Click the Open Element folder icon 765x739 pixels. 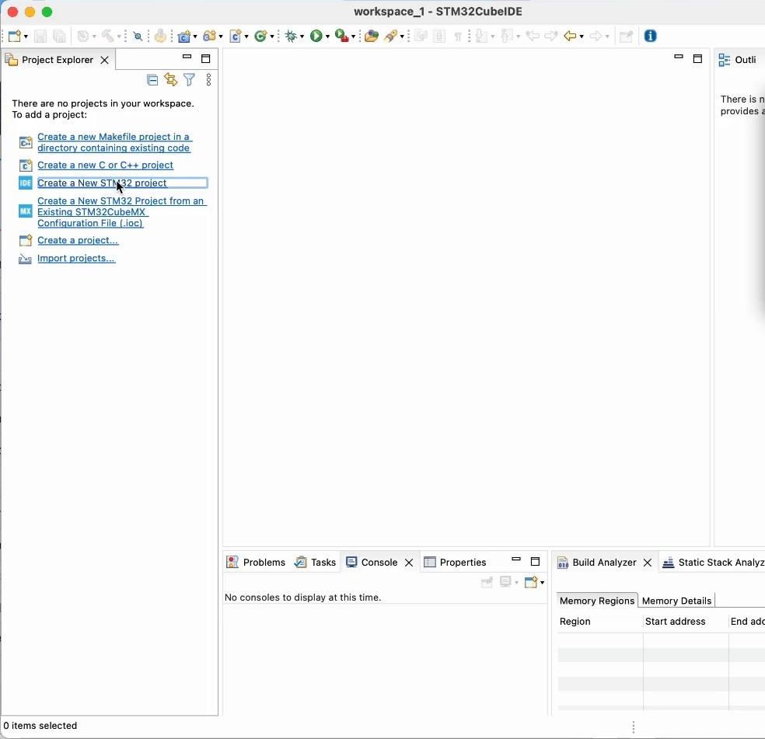(372, 37)
